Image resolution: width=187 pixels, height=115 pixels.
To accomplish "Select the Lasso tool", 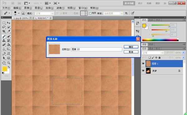I will [4, 27].
